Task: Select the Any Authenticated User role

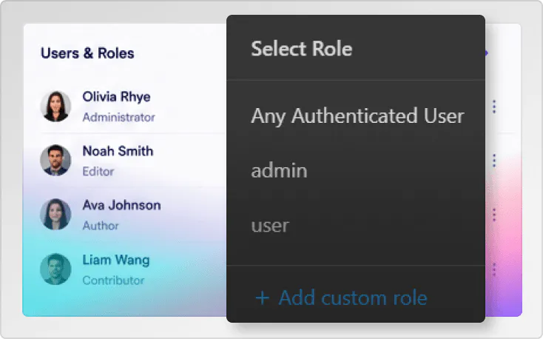Action: 356,116
